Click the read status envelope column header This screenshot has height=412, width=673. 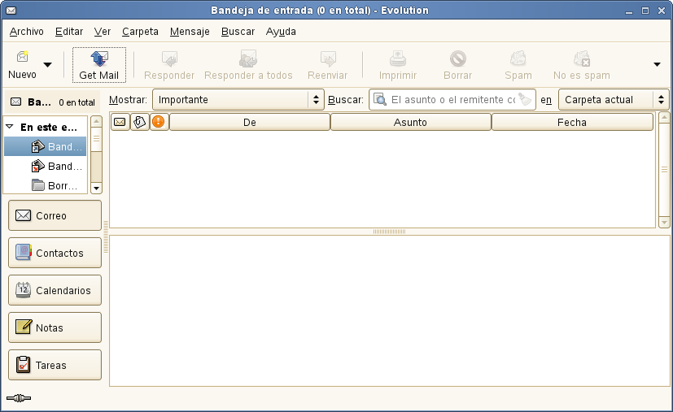pyautogui.click(x=120, y=122)
